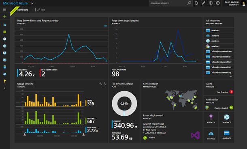Click Edit next to Dashboard

41,10
